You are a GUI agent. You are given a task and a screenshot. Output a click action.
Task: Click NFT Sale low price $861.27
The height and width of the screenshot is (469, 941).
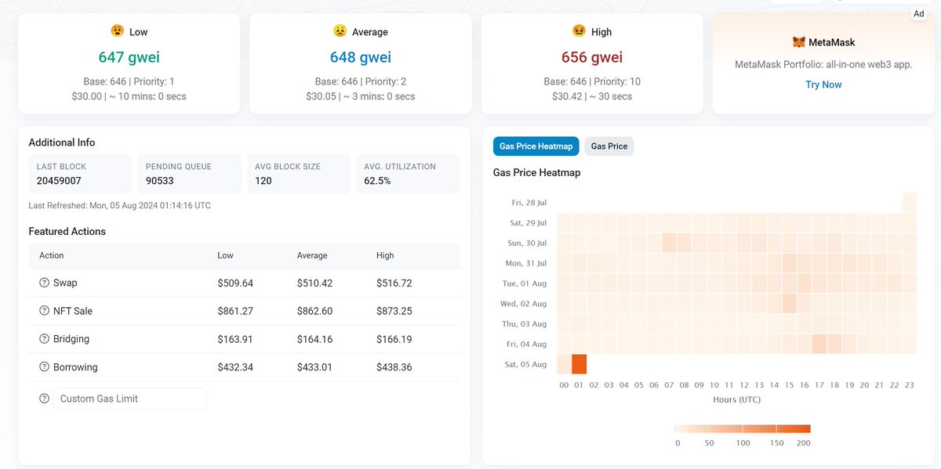[x=235, y=311]
